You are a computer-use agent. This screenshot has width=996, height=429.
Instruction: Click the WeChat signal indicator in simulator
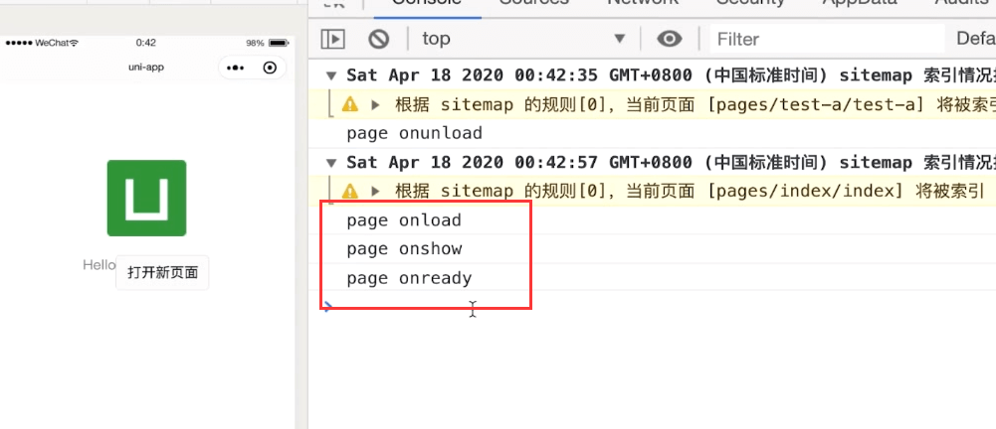coord(42,43)
